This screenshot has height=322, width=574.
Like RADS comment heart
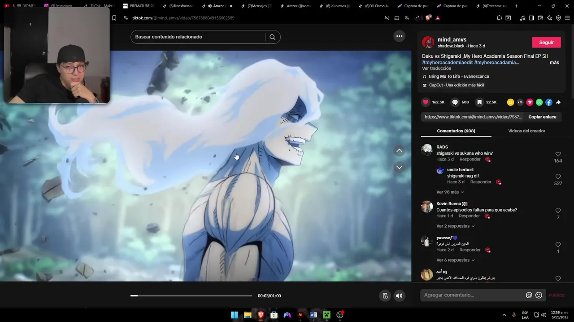[x=558, y=154]
